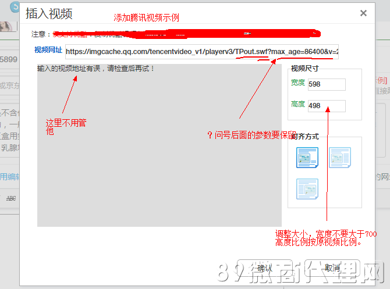Click the 视频网址 label

tap(48, 50)
